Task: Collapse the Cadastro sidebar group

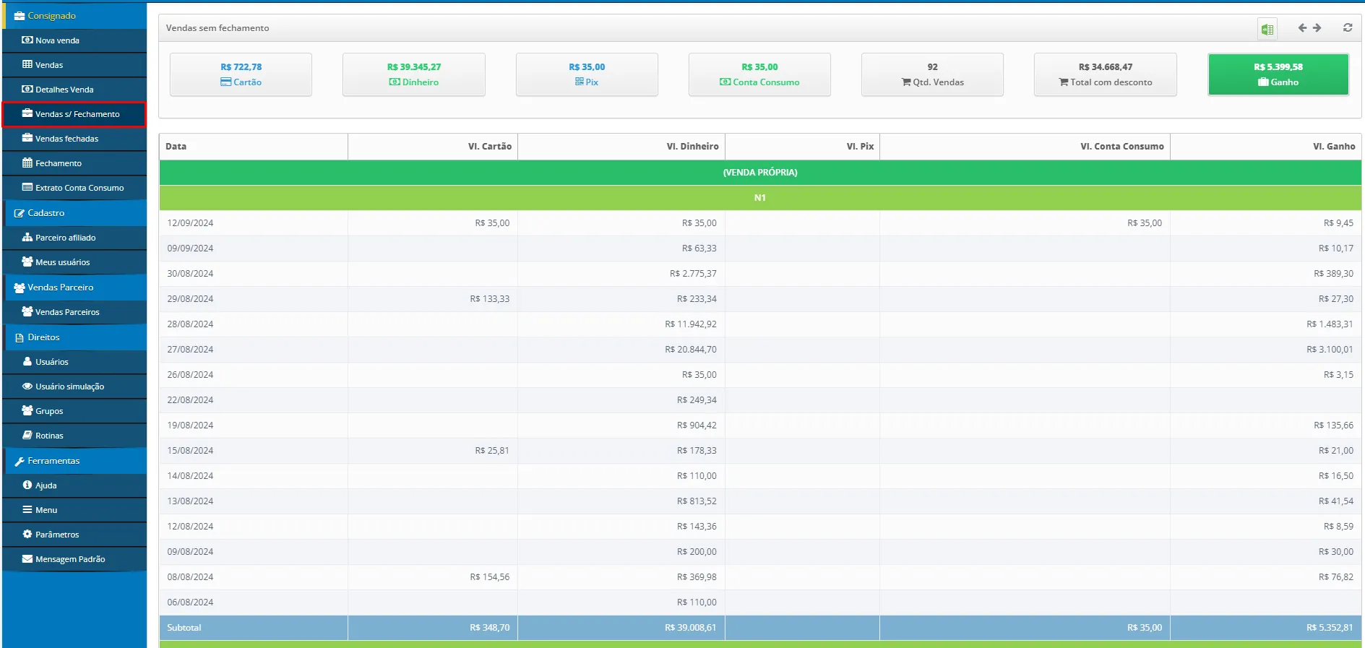Action: coord(46,213)
